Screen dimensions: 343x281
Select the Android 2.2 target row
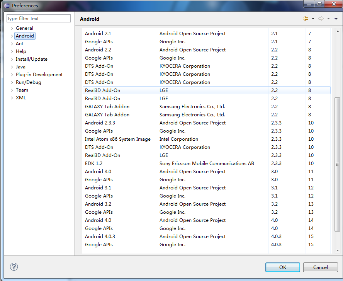[207, 50]
